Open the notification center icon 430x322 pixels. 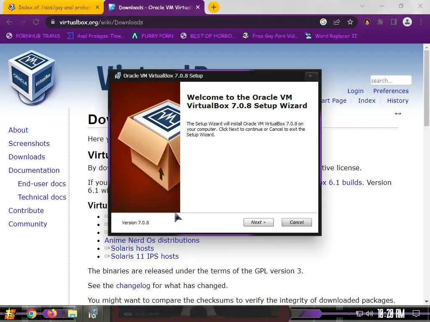416,314
